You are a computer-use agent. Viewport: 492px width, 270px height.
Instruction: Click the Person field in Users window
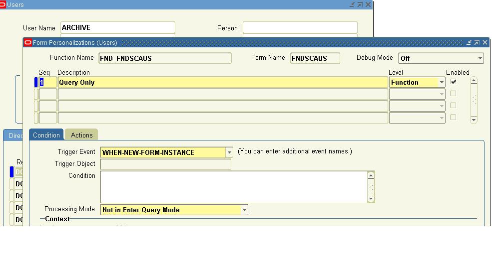pyautogui.click(x=300, y=27)
